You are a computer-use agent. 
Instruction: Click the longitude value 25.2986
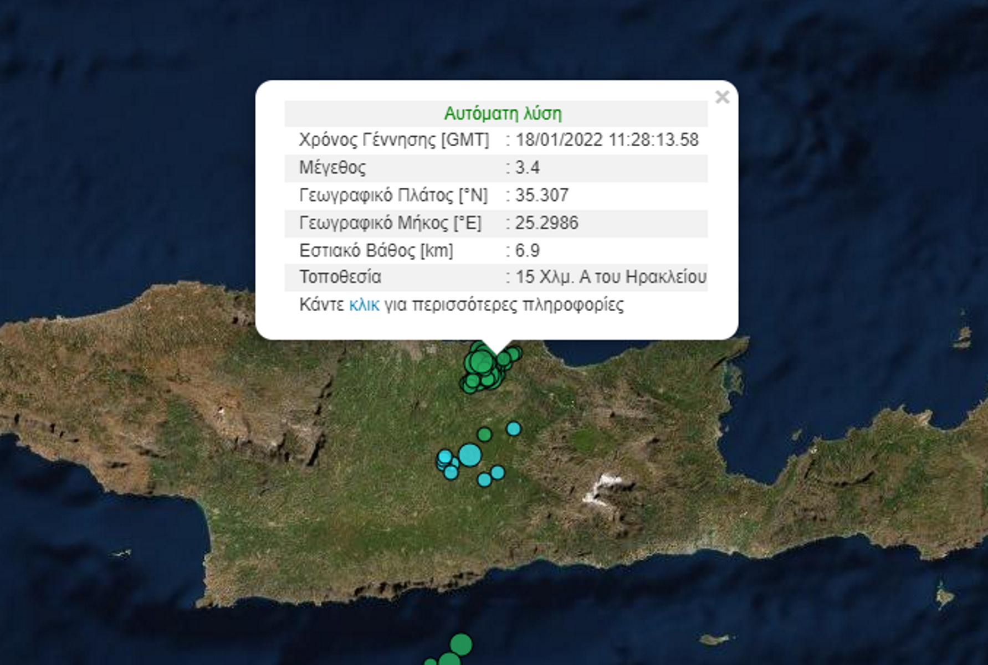click(x=546, y=223)
